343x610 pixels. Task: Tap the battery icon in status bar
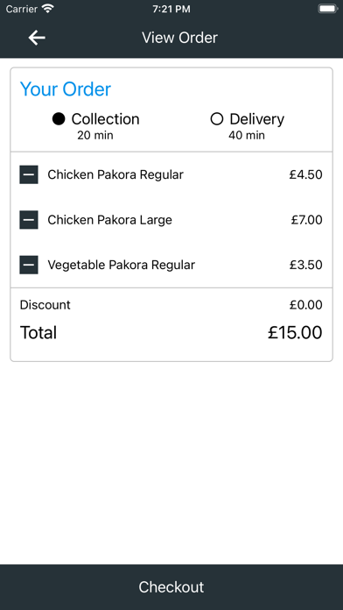[x=327, y=9]
